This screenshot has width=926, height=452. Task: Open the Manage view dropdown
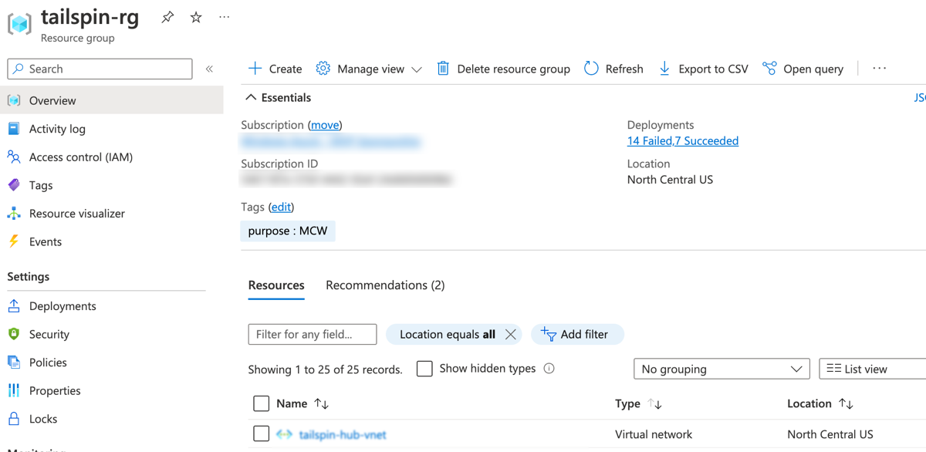coord(369,69)
